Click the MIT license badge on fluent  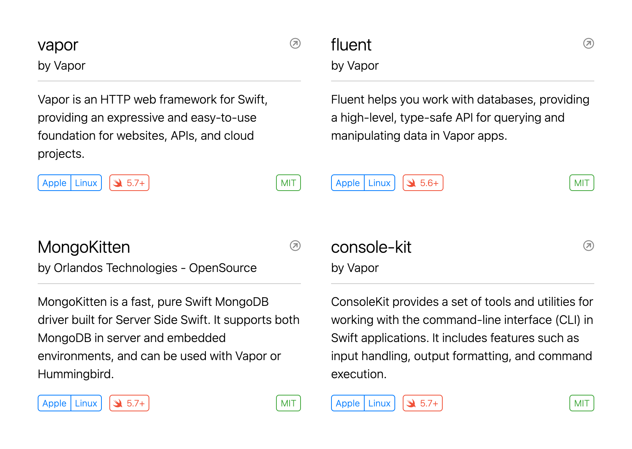581,183
